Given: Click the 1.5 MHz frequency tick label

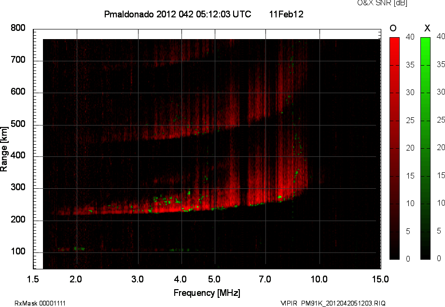Looking at the screenshot, I should (x=33, y=279).
